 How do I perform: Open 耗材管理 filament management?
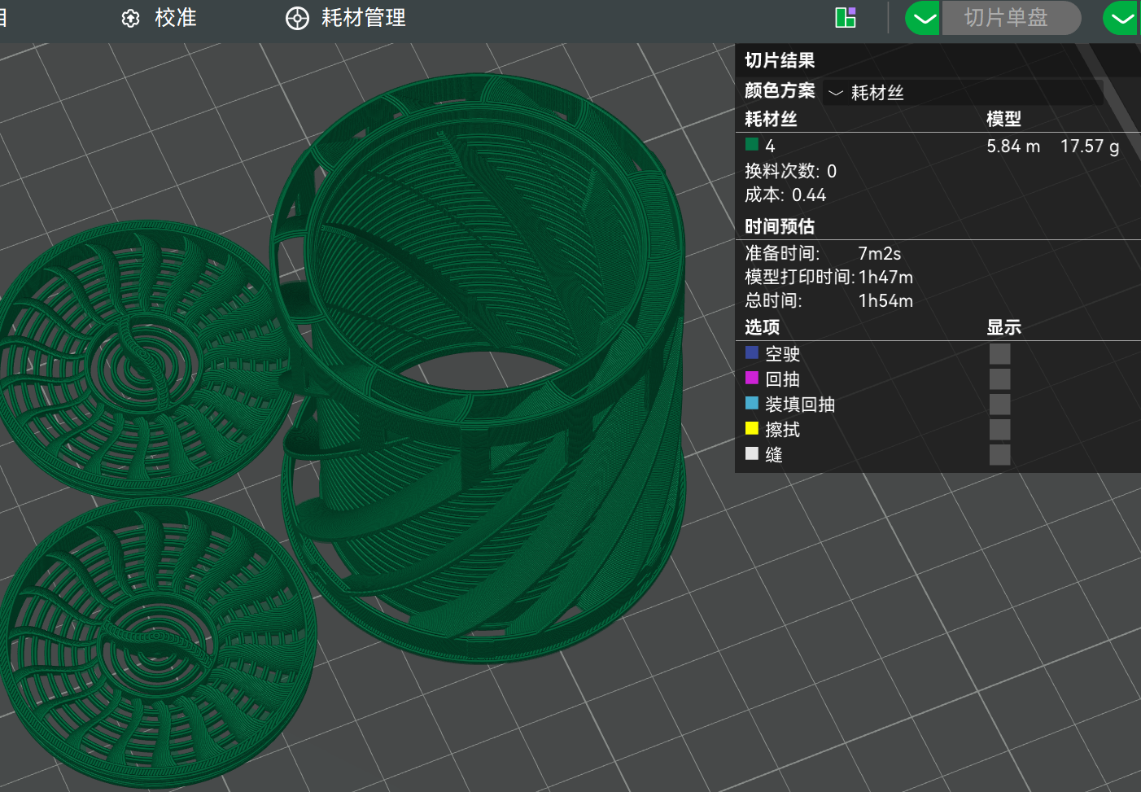[346, 18]
